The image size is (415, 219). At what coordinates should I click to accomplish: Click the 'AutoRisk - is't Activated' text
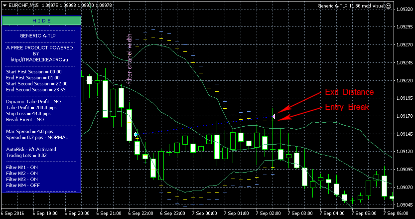click(x=31, y=150)
